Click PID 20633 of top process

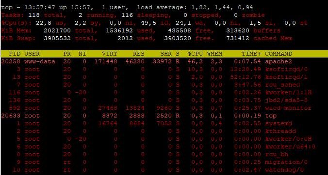pos(11,116)
